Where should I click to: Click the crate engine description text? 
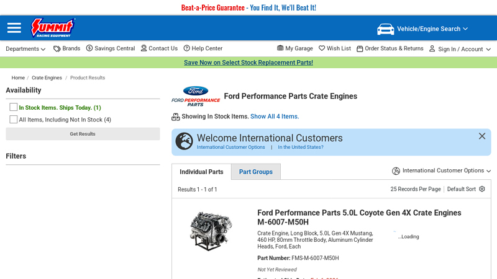click(x=315, y=240)
